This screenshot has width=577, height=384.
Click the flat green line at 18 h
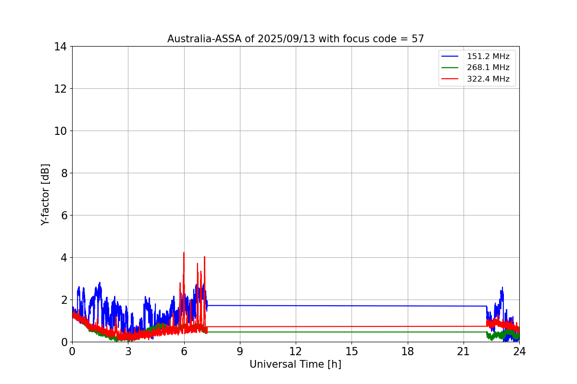408,332
